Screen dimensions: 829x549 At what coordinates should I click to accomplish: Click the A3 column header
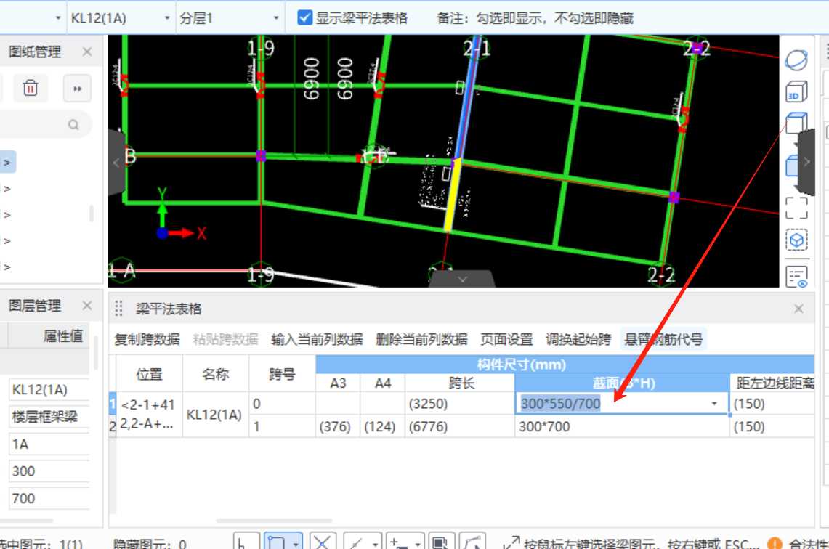(x=338, y=383)
